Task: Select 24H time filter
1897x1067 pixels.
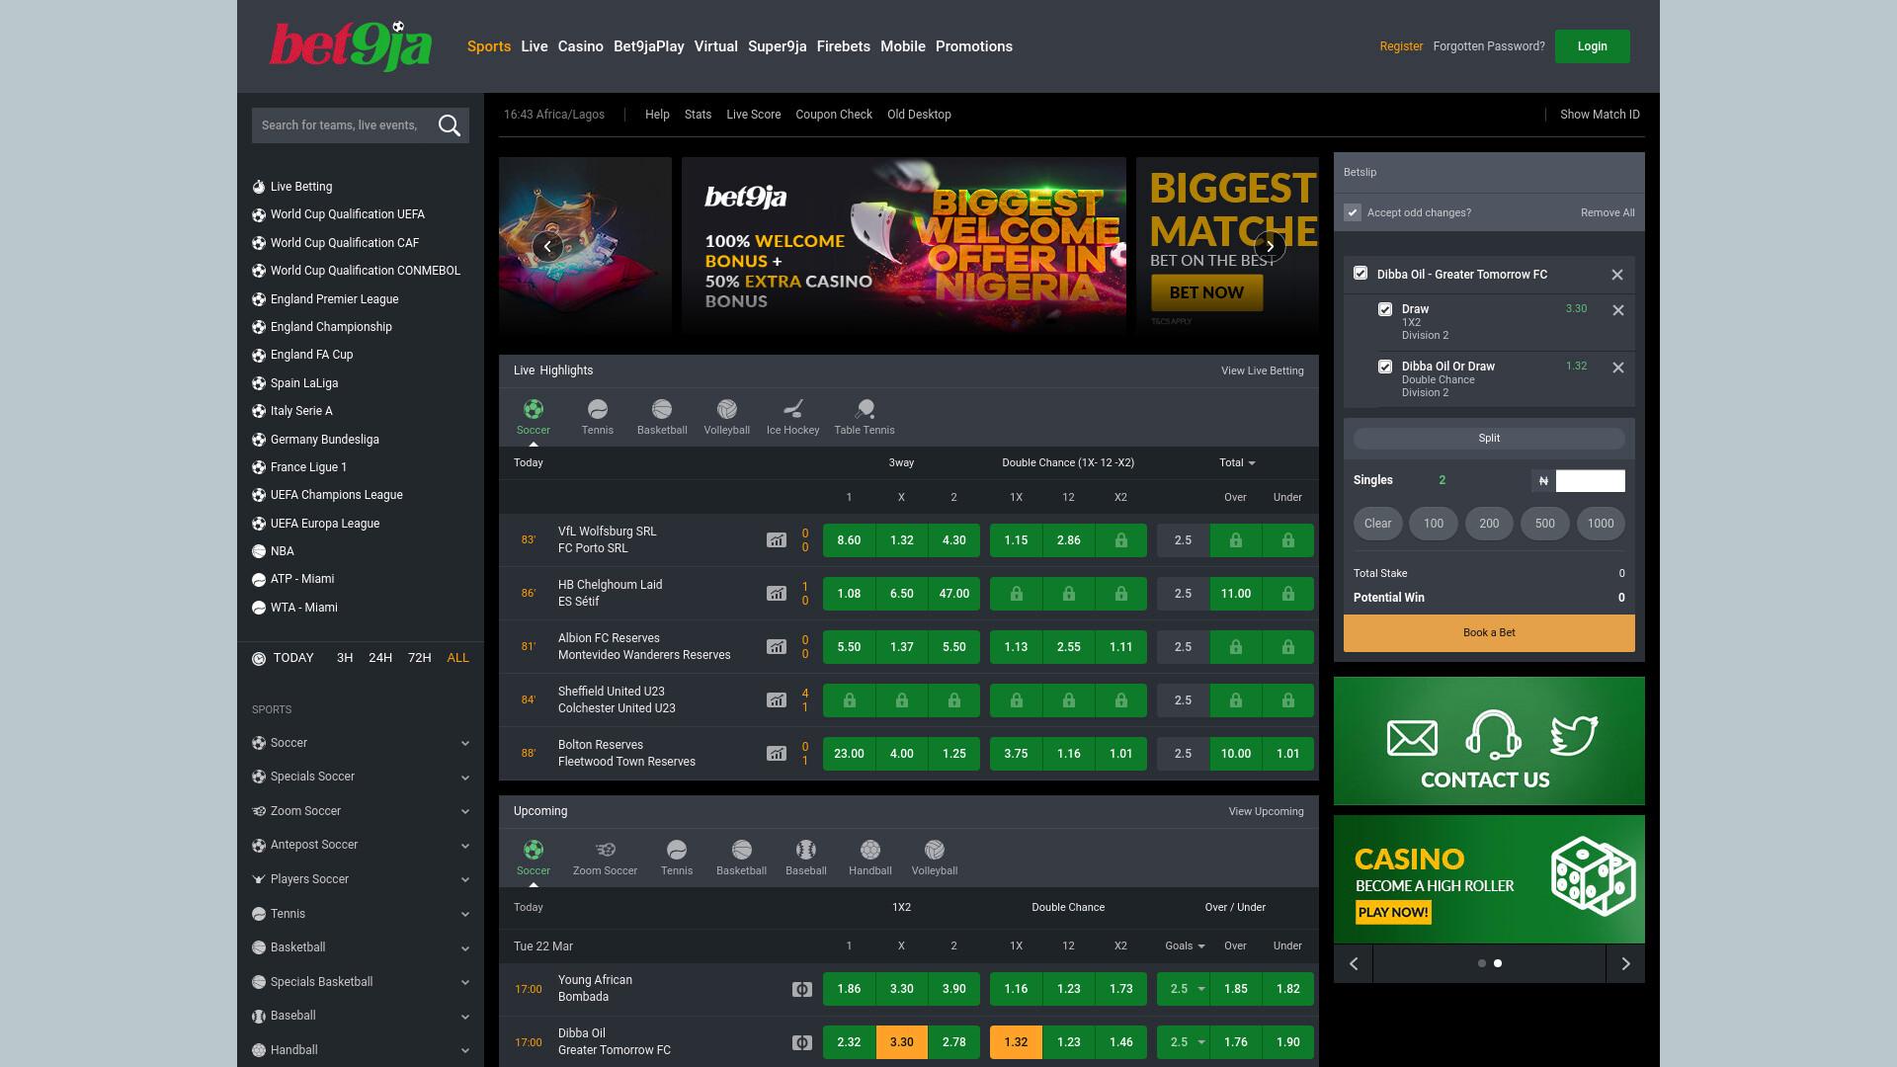Action: point(380,658)
